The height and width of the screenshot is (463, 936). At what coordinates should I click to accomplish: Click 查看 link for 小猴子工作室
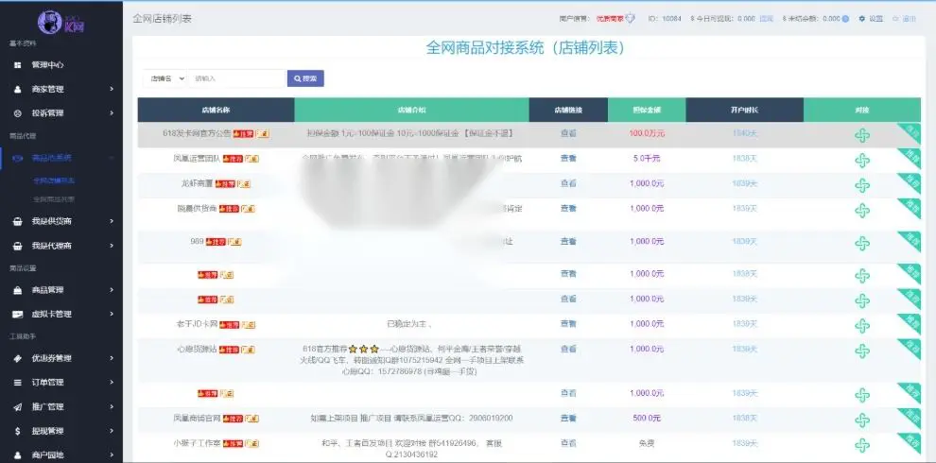568,443
